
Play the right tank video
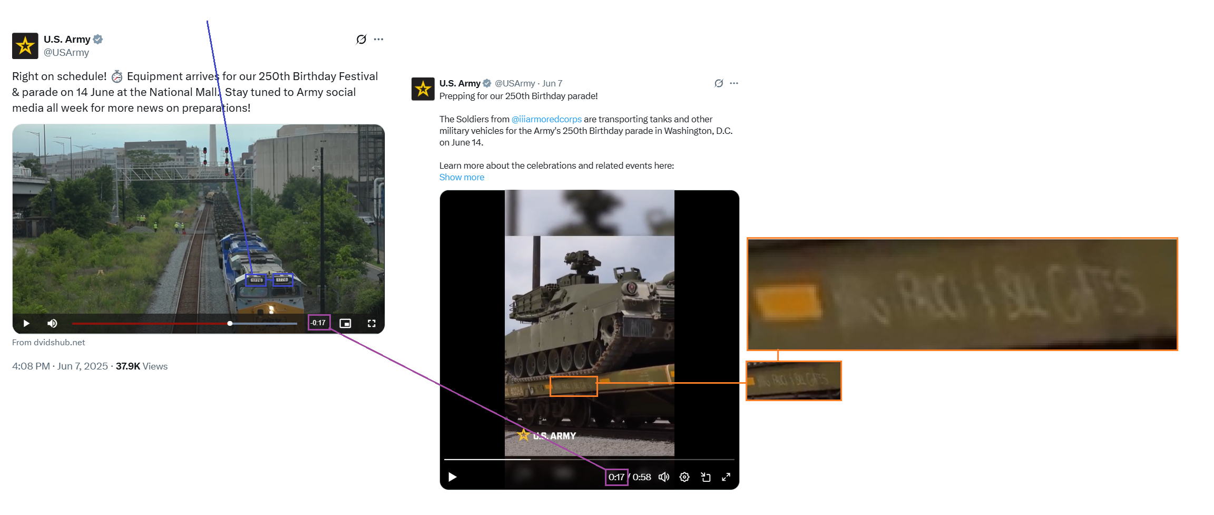(x=452, y=477)
